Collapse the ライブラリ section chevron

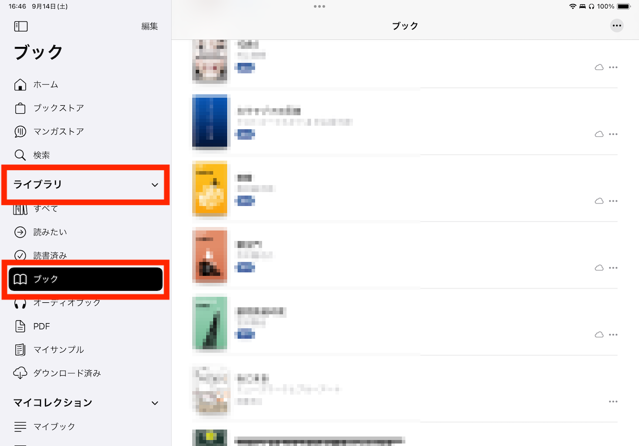155,185
